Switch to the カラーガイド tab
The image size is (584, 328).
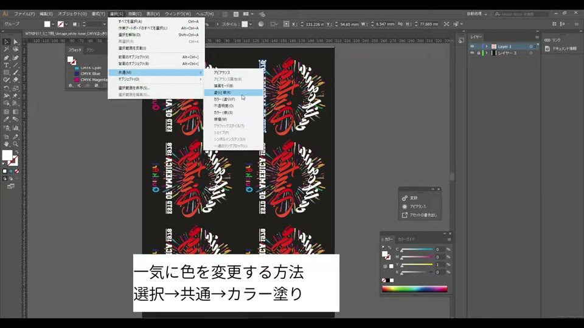coord(406,239)
